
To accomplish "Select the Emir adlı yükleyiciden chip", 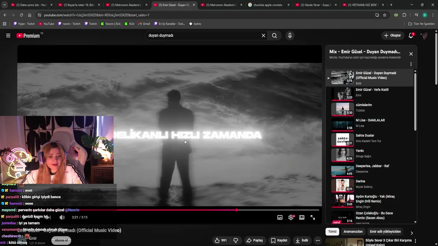I will click(x=385, y=232).
